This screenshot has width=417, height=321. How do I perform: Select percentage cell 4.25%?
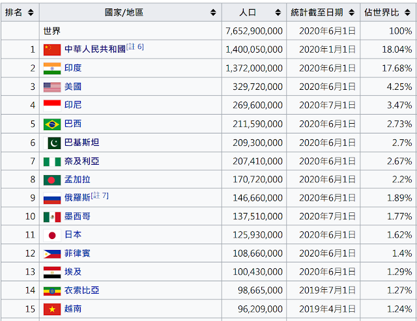399,87
